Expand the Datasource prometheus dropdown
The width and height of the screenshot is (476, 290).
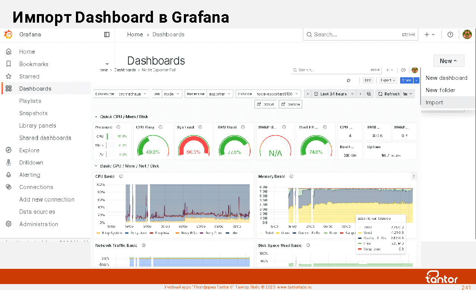coord(121,94)
